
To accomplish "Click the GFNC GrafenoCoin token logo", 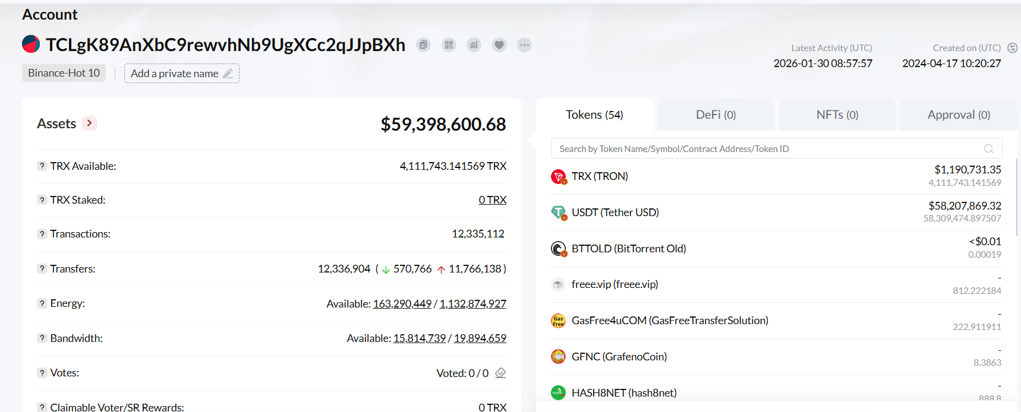I will 558,357.
